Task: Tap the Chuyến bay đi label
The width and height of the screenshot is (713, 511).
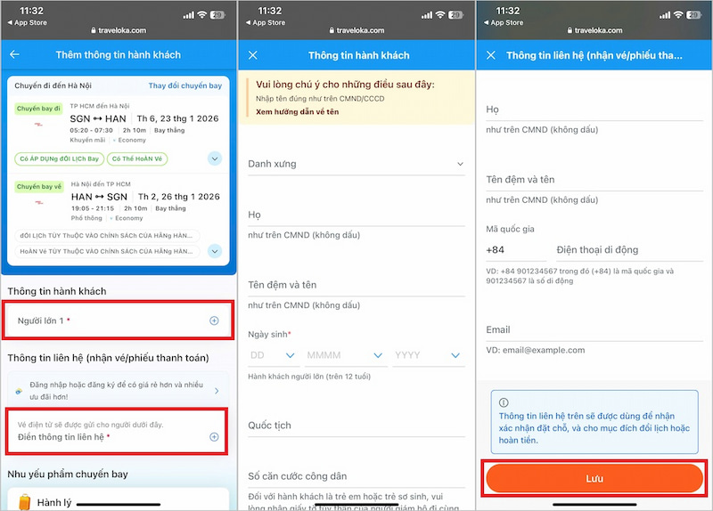Action: (38, 109)
